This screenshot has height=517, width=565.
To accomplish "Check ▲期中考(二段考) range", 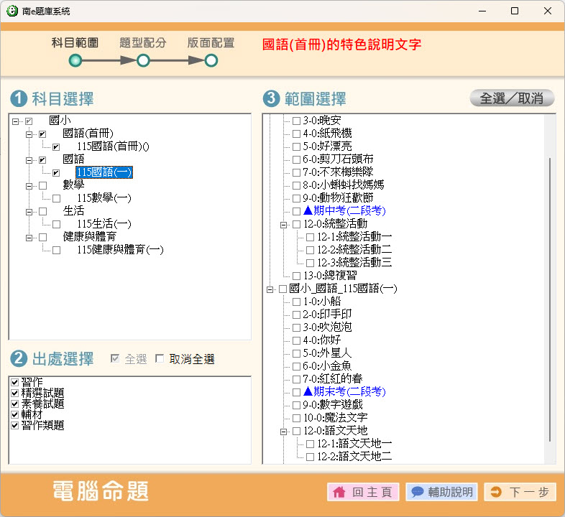I will (x=296, y=211).
